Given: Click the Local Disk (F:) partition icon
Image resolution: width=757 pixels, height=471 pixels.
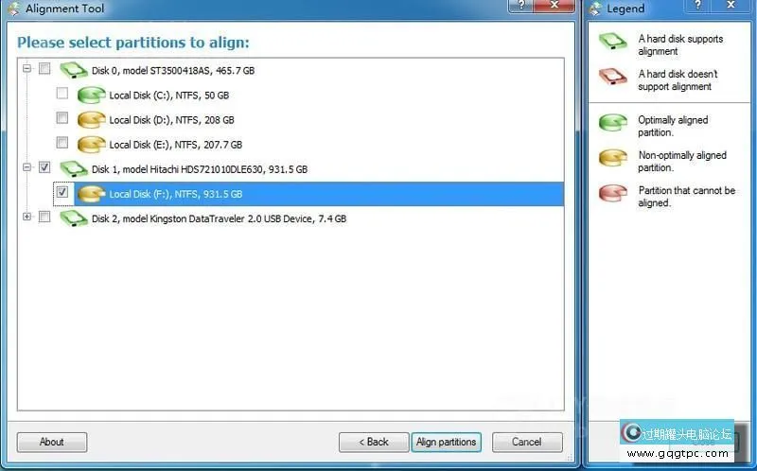Looking at the screenshot, I should [91, 194].
